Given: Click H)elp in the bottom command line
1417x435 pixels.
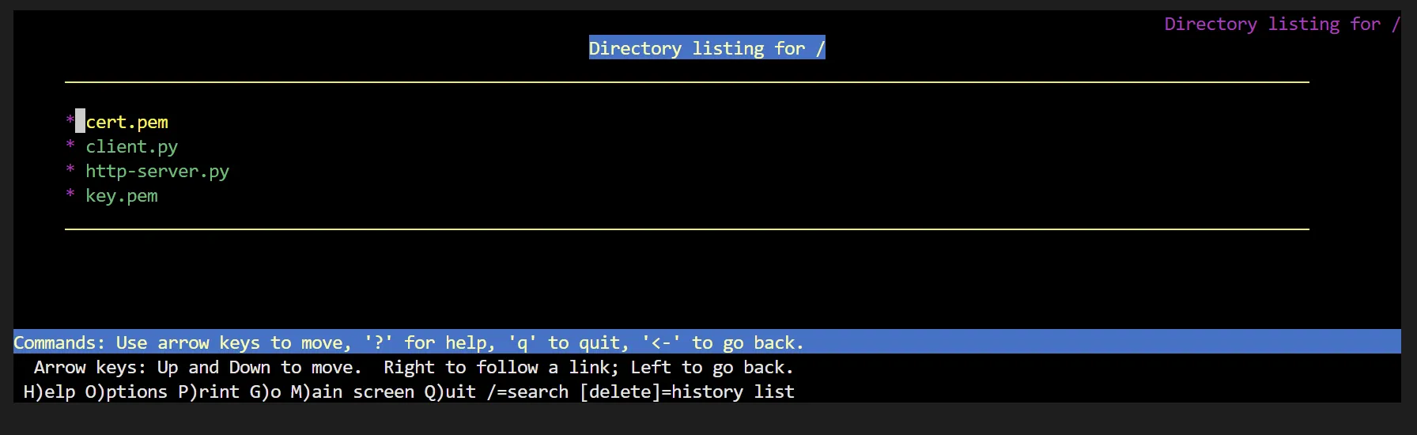Looking at the screenshot, I should 49,392.
